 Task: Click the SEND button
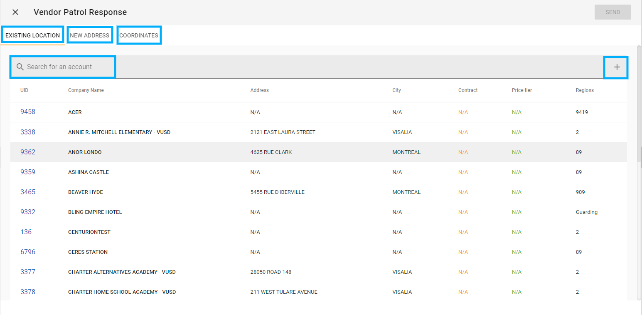pos(612,12)
